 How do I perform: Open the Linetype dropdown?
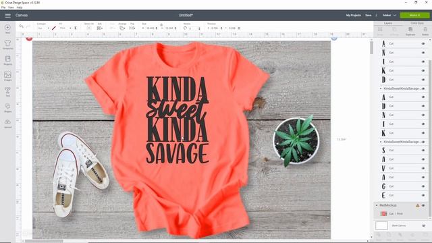(x=43, y=28)
